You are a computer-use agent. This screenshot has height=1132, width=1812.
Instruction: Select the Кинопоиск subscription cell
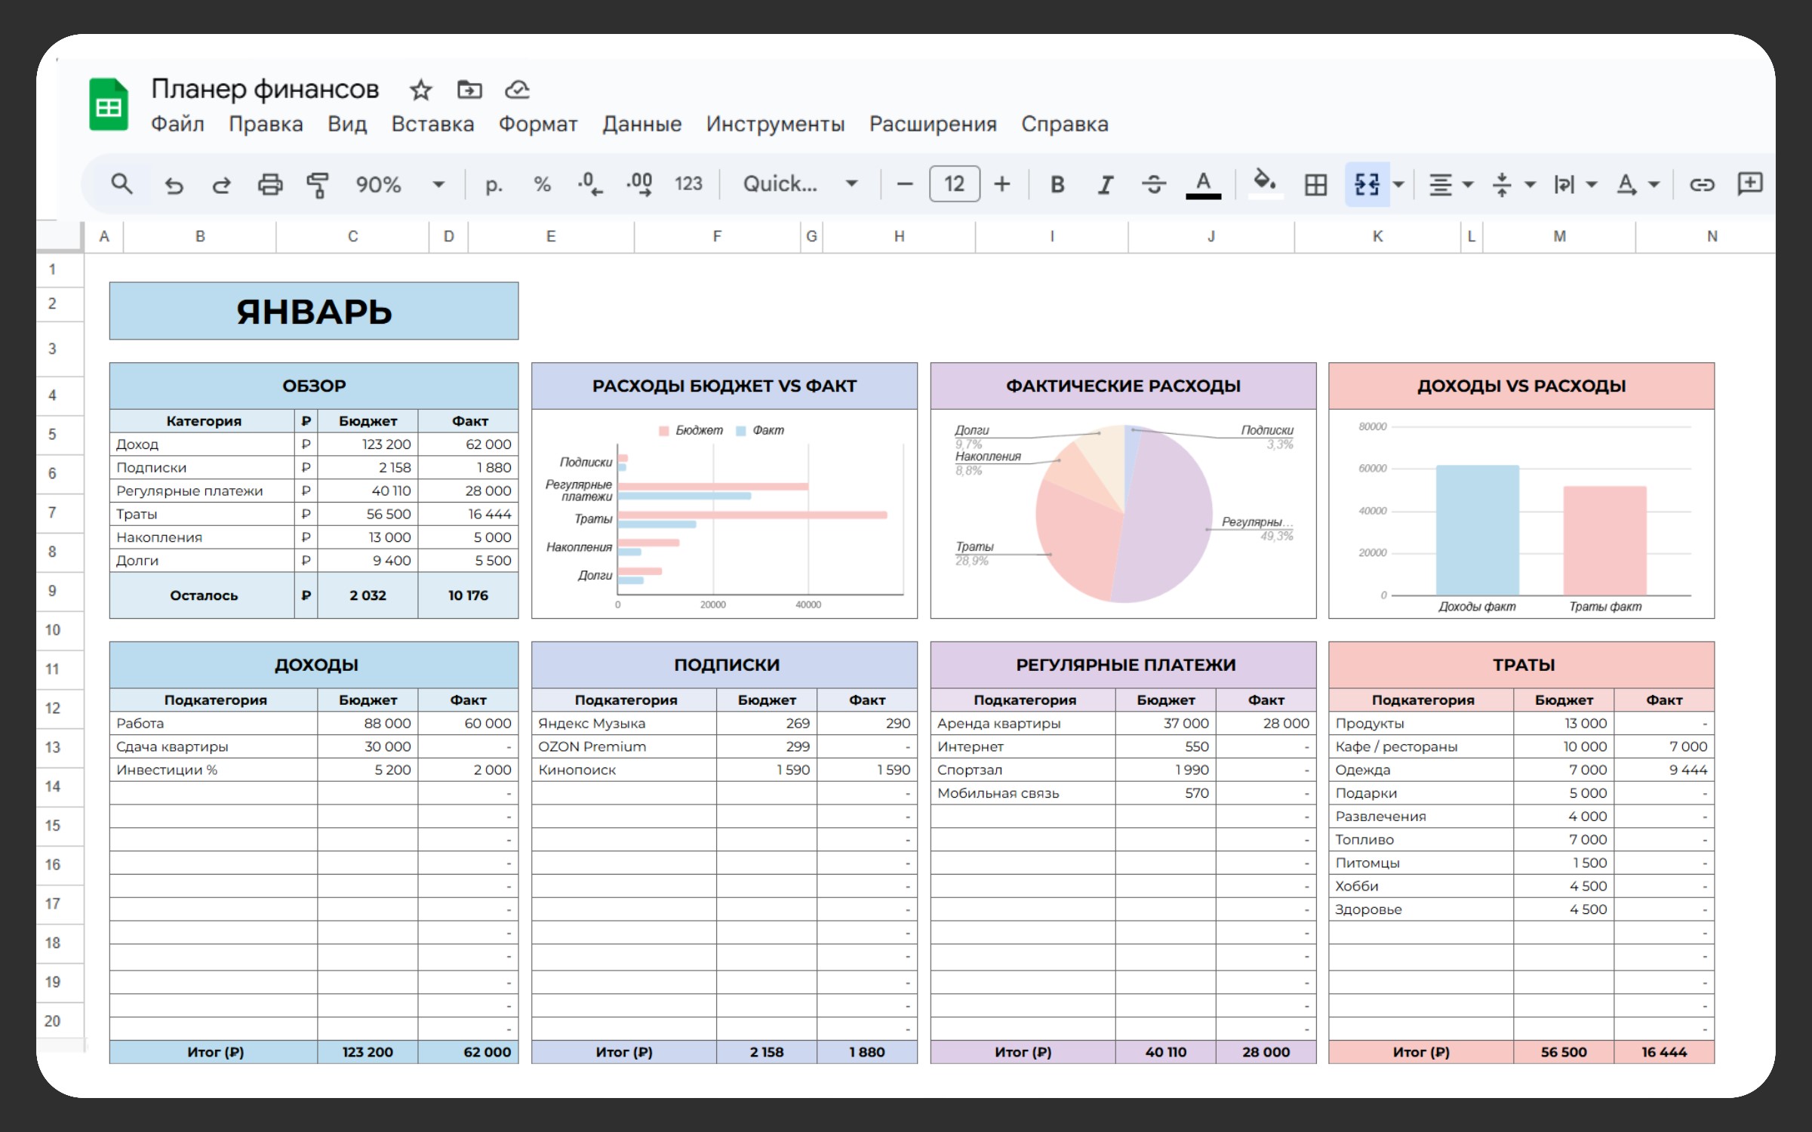click(624, 770)
